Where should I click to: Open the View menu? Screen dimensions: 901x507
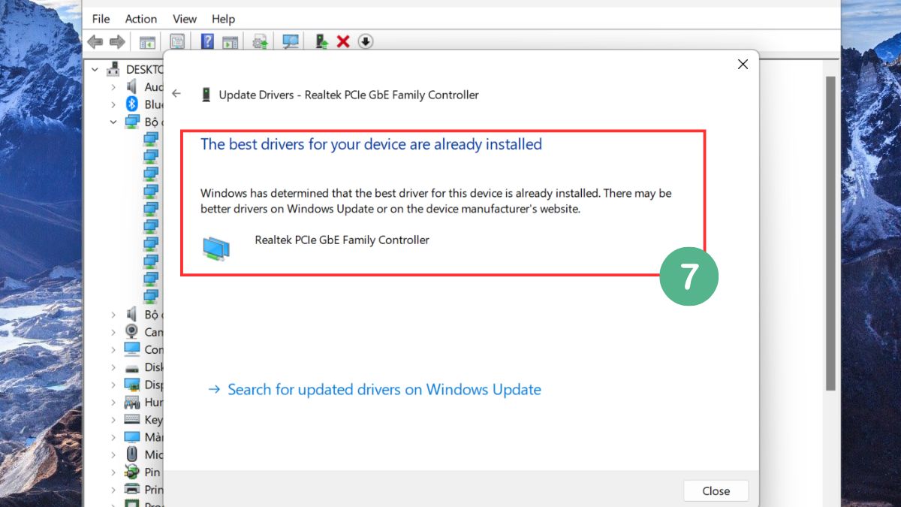185,19
